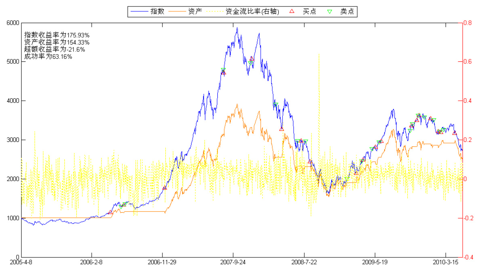Click the 超额收益率为-21.6% annotation
This screenshot has height=268, width=480.
55,49
